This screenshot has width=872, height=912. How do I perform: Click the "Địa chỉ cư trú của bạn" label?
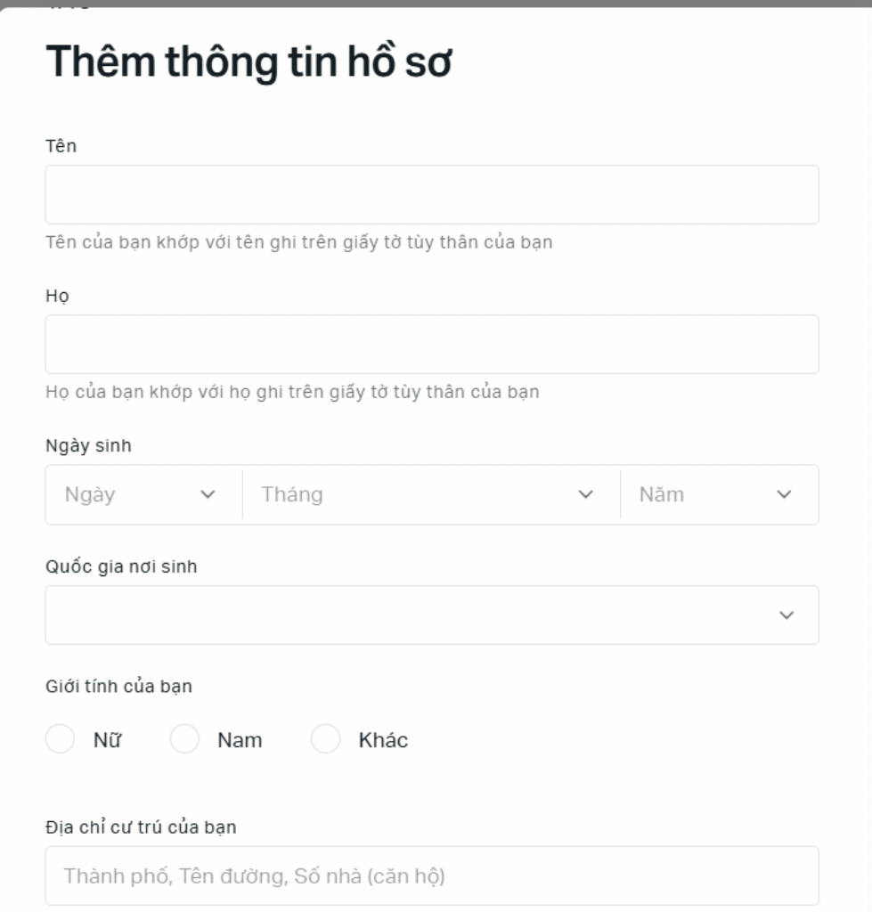click(141, 827)
